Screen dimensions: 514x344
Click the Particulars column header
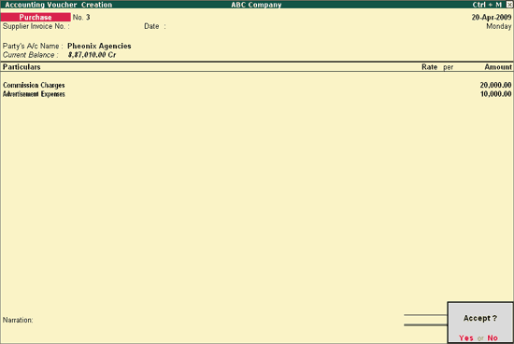(21, 67)
